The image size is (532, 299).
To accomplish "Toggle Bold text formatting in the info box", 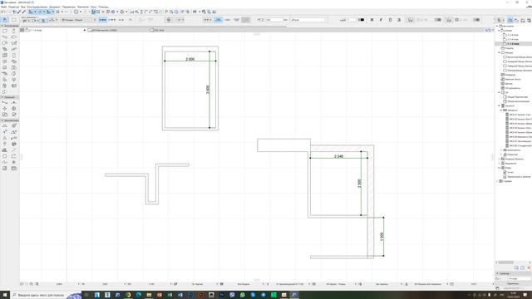I will [x=372, y=20].
